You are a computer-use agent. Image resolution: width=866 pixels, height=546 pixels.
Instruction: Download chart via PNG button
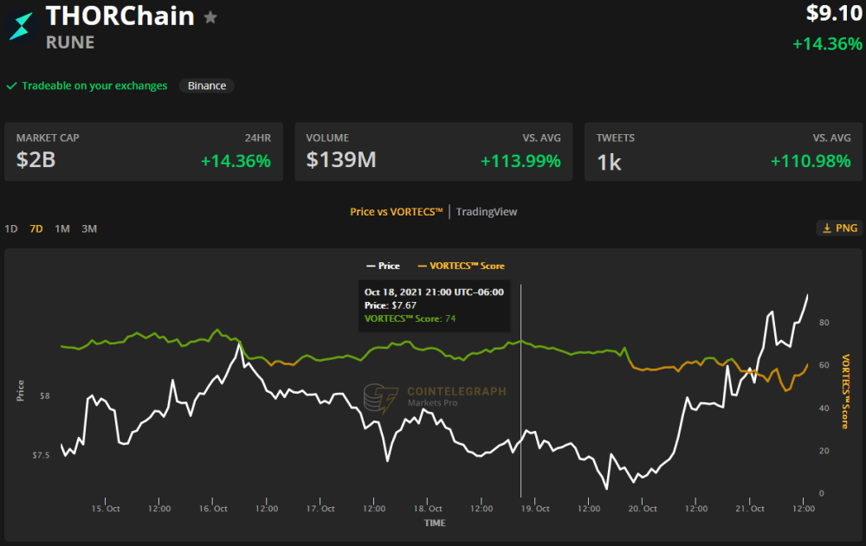point(839,228)
